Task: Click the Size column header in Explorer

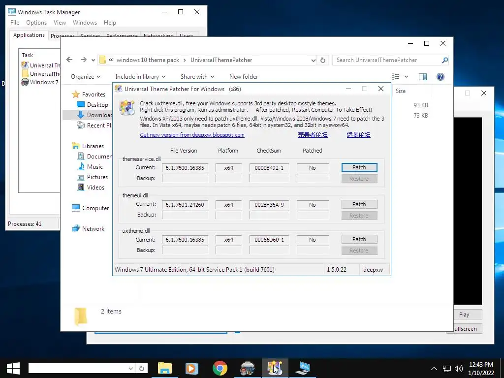Action: [x=411, y=91]
